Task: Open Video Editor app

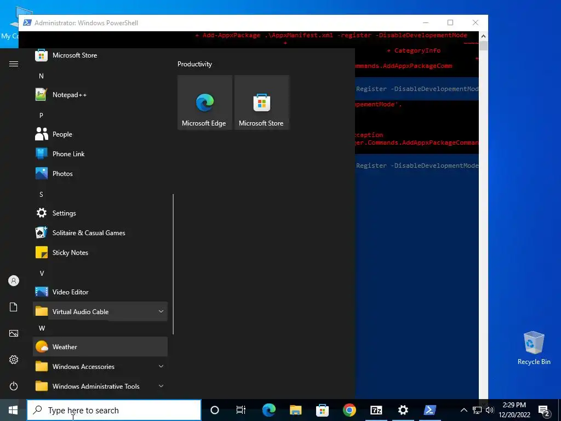Action: pos(100,292)
